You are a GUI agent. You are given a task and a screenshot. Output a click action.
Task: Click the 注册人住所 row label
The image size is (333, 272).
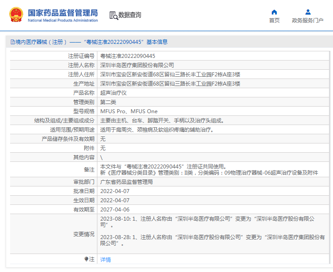tap(81, 75)
